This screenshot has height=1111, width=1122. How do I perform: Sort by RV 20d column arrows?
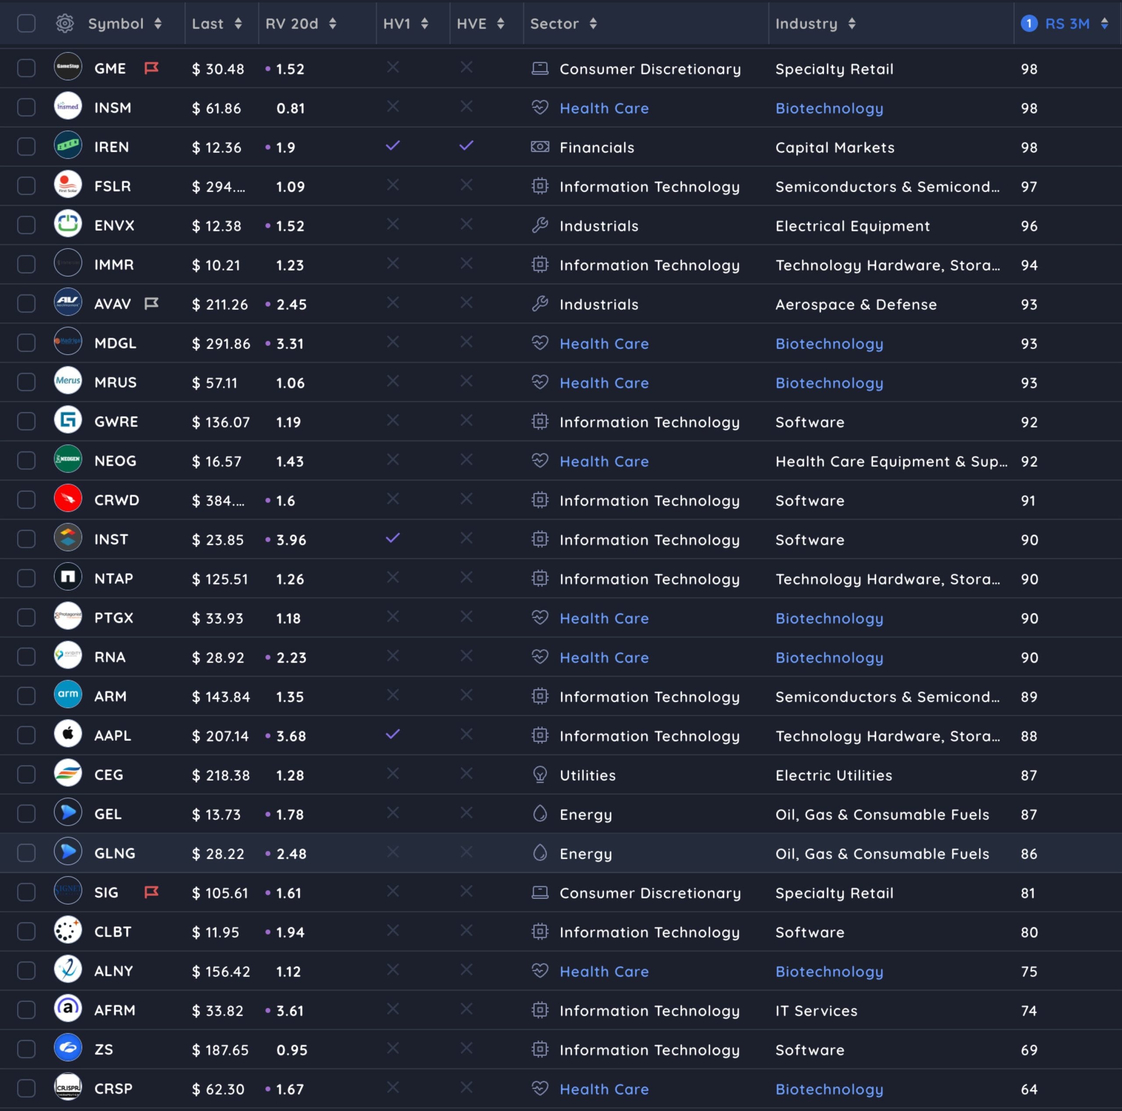coord(333,23)
